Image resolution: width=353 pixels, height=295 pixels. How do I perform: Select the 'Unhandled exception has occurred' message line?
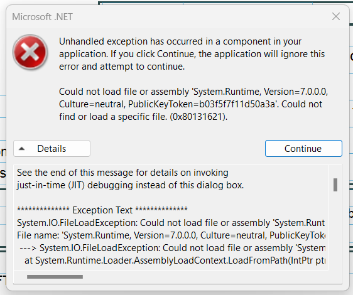(180, 41)
